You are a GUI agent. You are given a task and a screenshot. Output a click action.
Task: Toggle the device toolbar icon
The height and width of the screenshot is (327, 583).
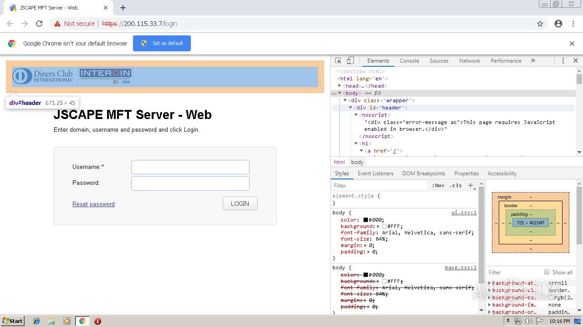coord(350,60)
